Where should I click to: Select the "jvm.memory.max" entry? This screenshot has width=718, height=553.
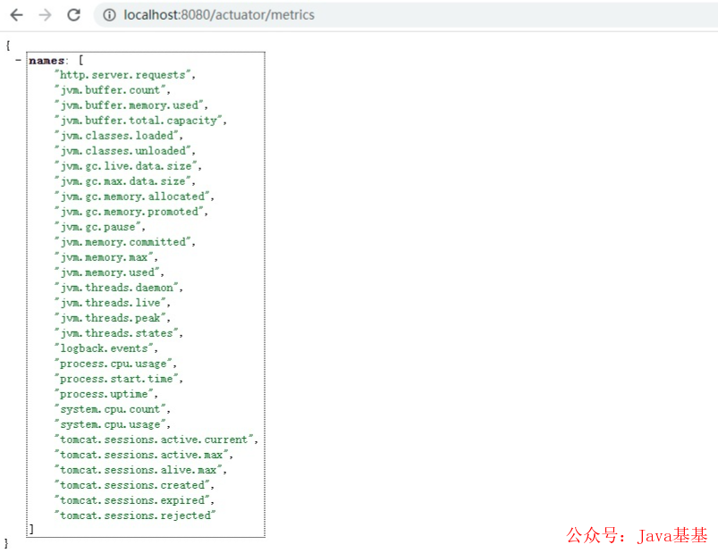click(104, 257)
